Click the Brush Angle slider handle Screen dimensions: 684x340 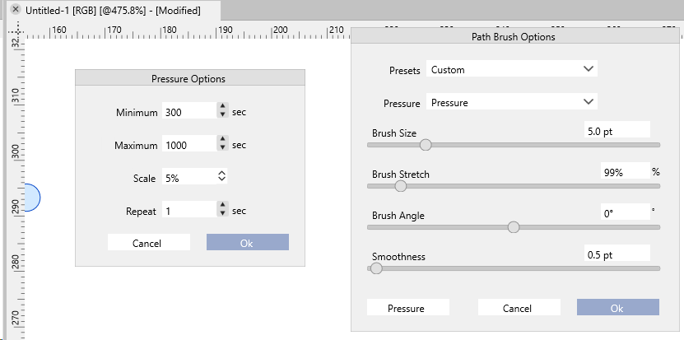pos(514,227)
